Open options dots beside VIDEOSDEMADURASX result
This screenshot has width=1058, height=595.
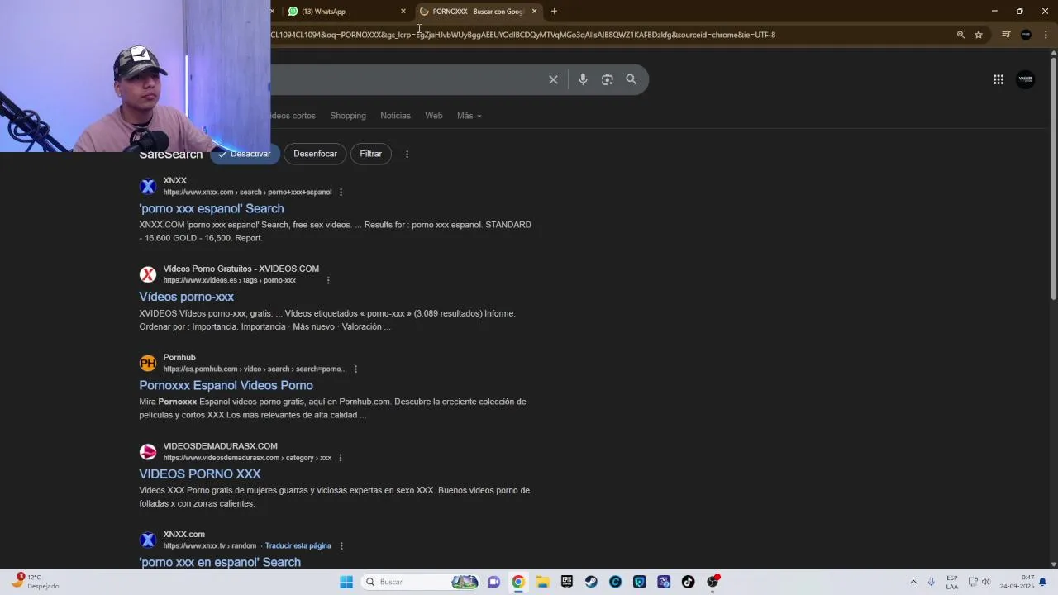tap(340, 458)
